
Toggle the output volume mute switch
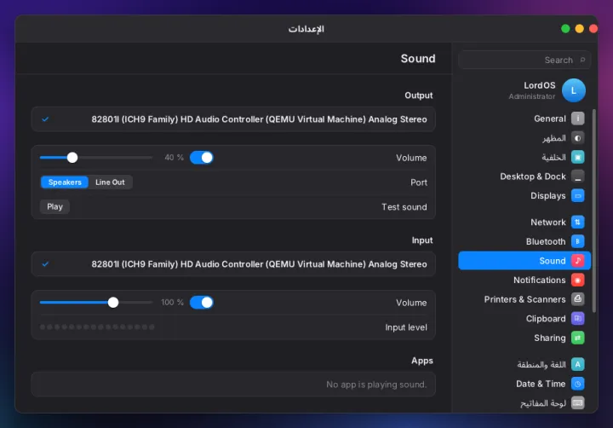[x=201, y=158]
